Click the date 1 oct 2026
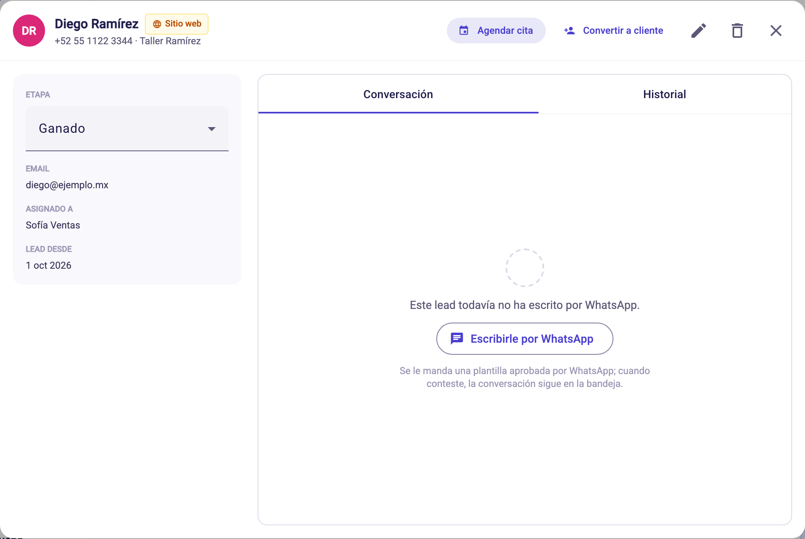Screen dimensions: 805x539 (x=49, y=265)
